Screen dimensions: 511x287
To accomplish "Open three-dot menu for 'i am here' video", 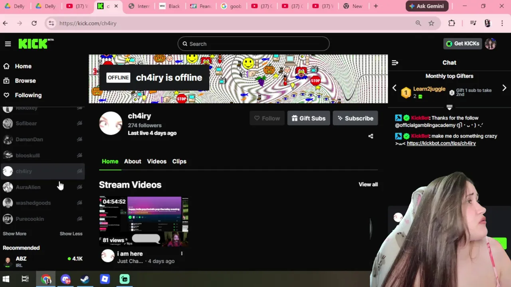I will coord(182,254).
